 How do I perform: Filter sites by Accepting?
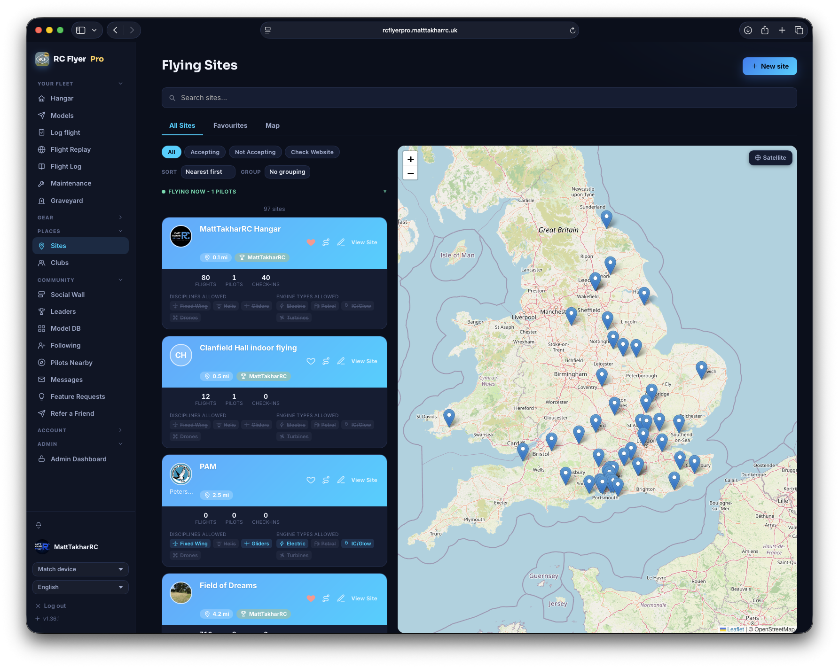[x=205, y=152]
